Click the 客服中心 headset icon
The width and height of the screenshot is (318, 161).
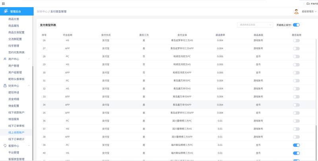point(5,146)
